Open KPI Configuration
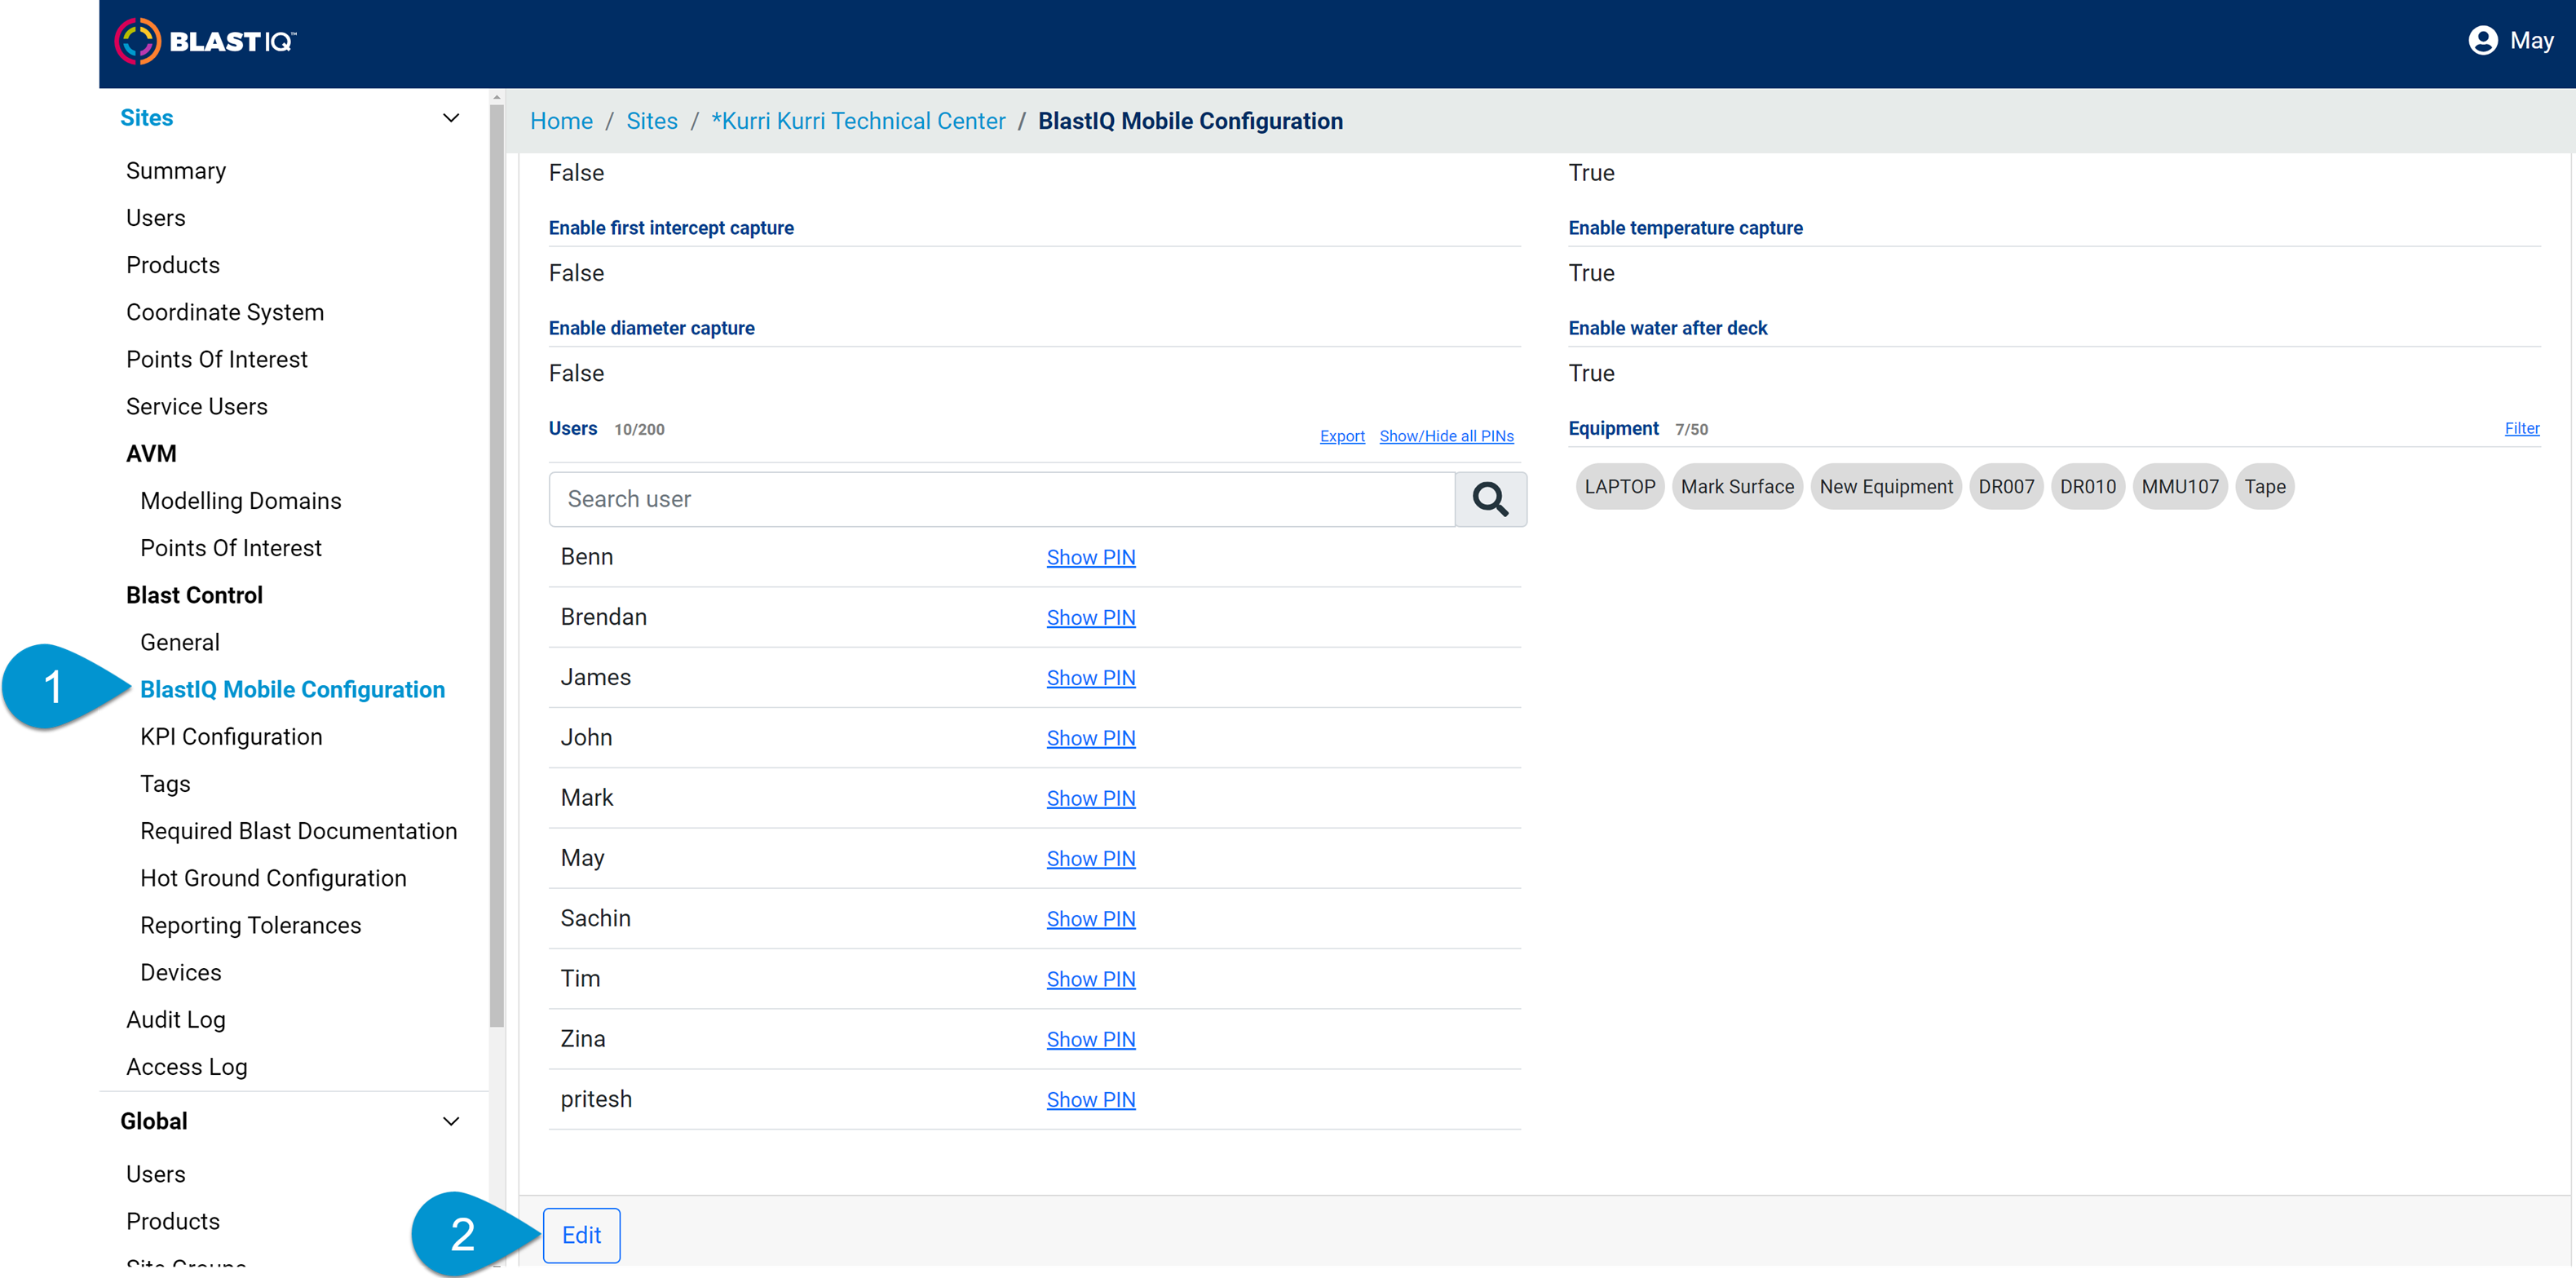The height and width of the screenshot is (1278, 2576). pyautogui.click(x=232, y=737)
